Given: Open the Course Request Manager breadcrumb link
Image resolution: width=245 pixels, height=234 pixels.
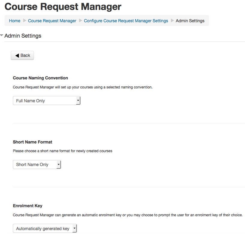Looking at the screenshot, I should tap(52, 21).
